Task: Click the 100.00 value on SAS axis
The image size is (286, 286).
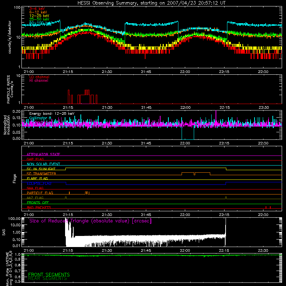Action: 14,219
